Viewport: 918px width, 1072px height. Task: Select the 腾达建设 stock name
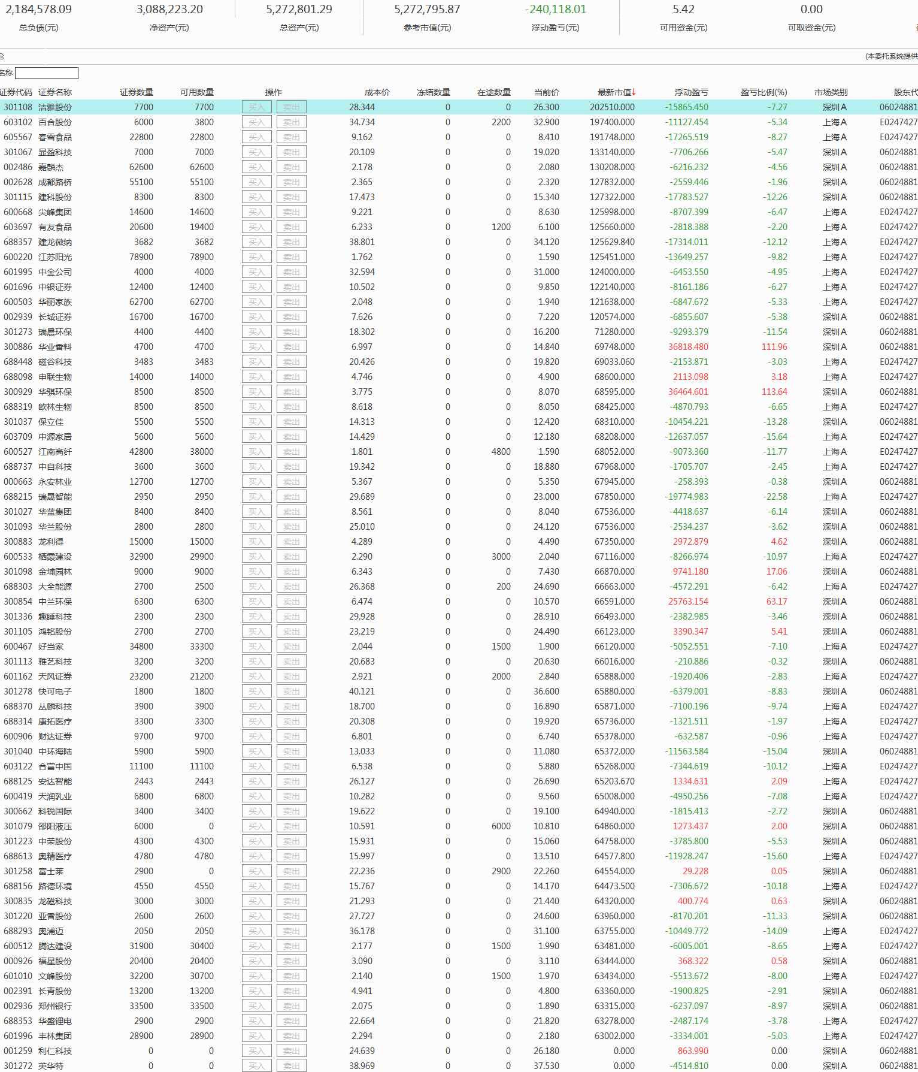click(55, 946)
